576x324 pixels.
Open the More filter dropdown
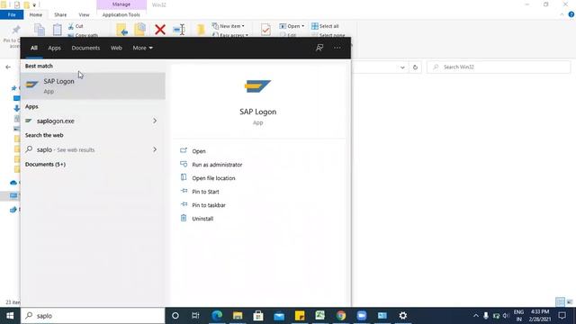coord(142,48)
